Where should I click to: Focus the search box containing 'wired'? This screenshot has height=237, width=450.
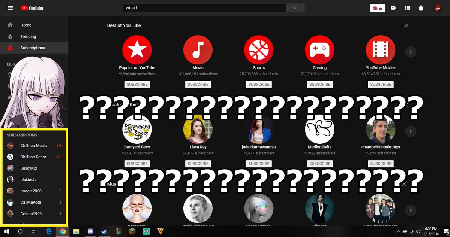(205, 8)
